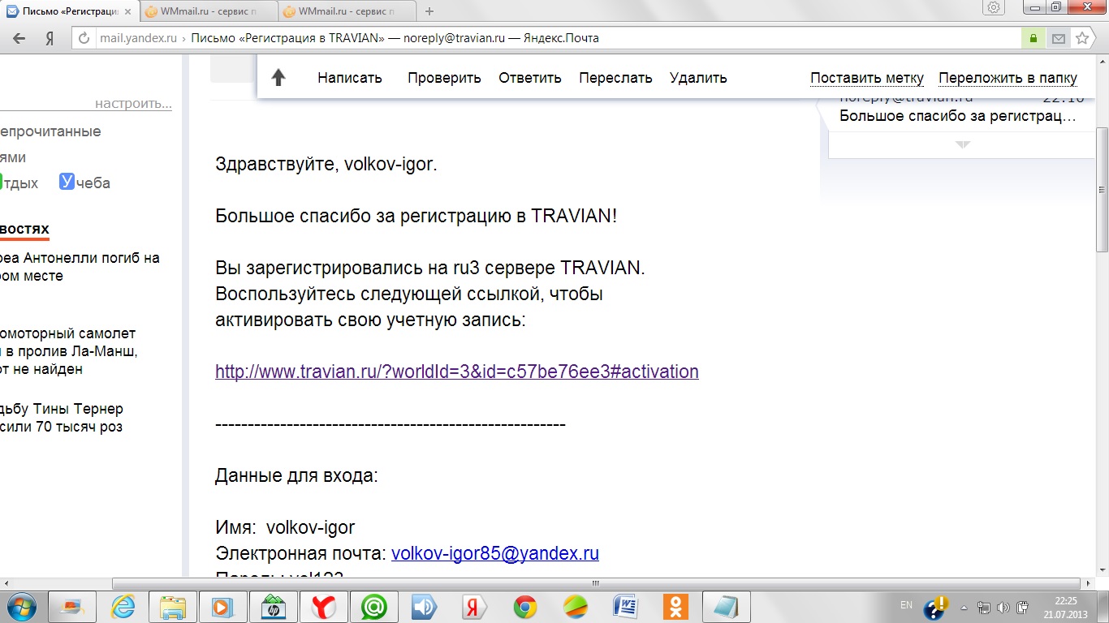Image resolution: width=1109 pixels, height=623 pixels.
Task: Click настроить... link in sidebar
Action: (133, 104)
